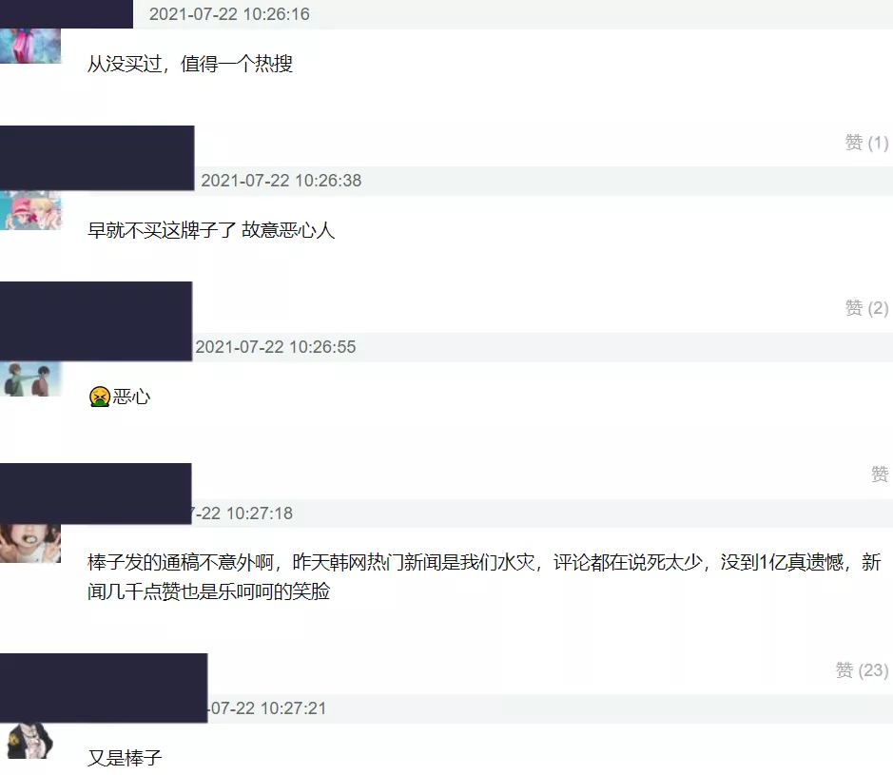
Task: Open the avatar beside 棒子发的通稿 comment
Action: 30,543
